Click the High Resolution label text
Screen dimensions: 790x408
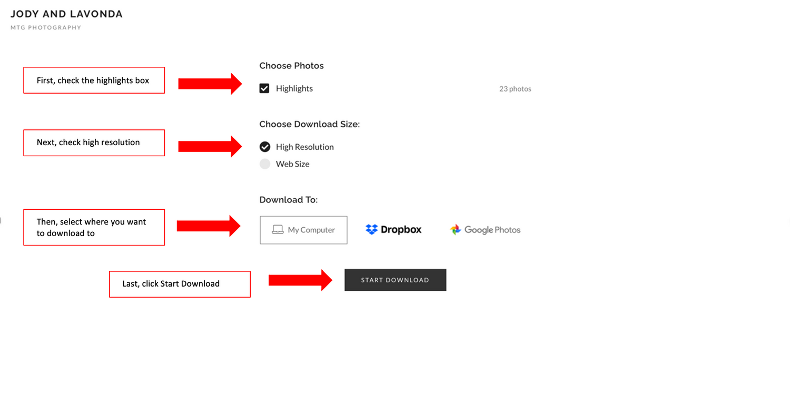tap(305, 147)
